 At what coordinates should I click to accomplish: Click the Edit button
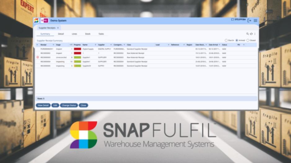(x=55, y=105)
